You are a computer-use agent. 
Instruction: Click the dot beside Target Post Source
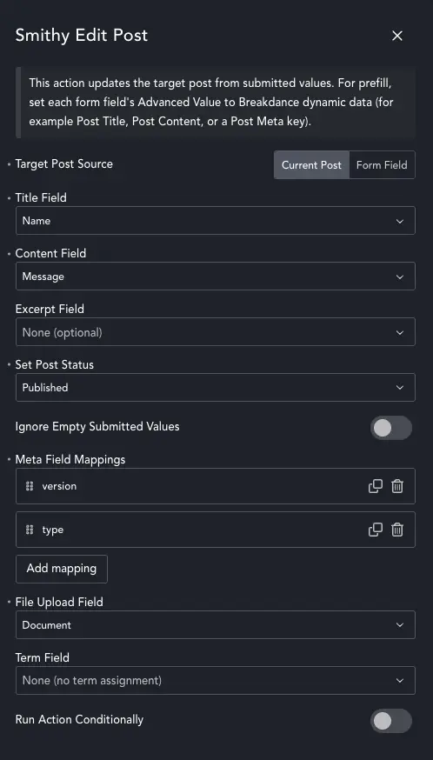point(10,165)
